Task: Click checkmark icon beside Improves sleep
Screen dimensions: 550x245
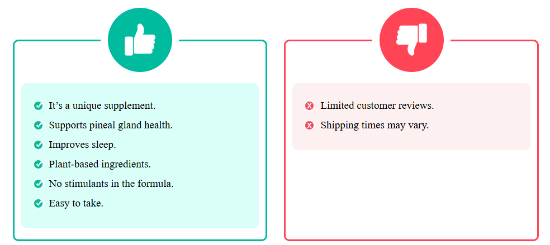Action: point(39,145)
